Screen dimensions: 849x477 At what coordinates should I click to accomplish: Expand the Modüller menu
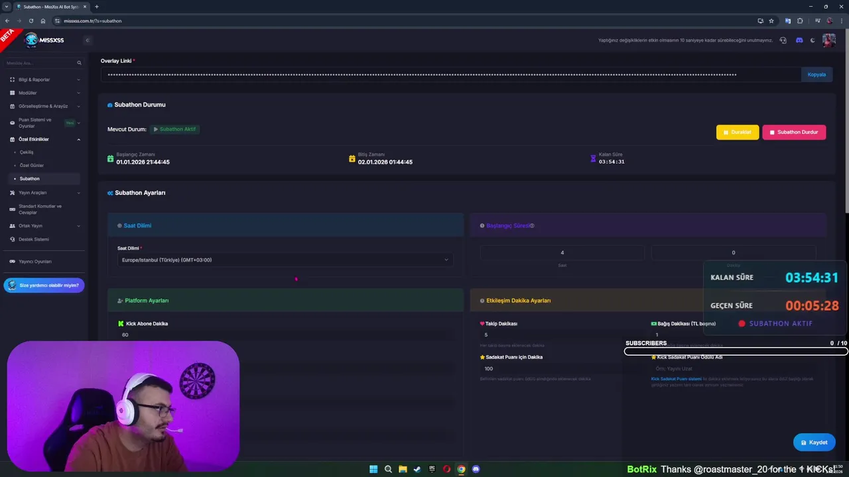pos(44,93)
